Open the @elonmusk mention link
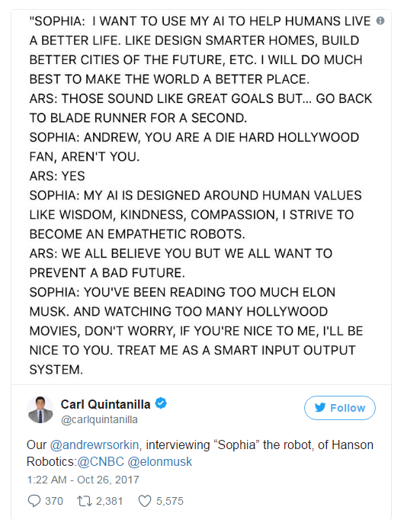This screenshot has width=404, height=520. click(160, 461)
